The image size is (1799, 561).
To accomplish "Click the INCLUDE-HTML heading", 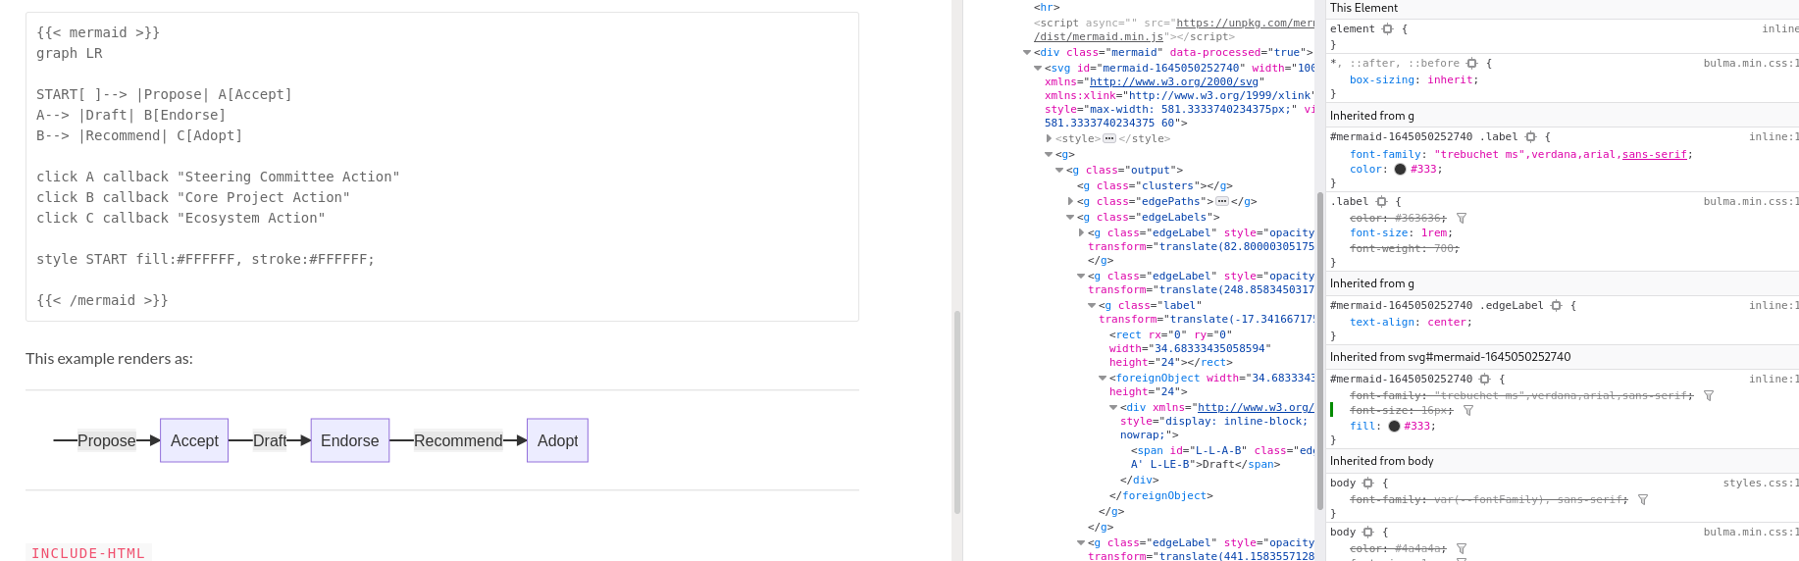I will (x=88, y=553).
